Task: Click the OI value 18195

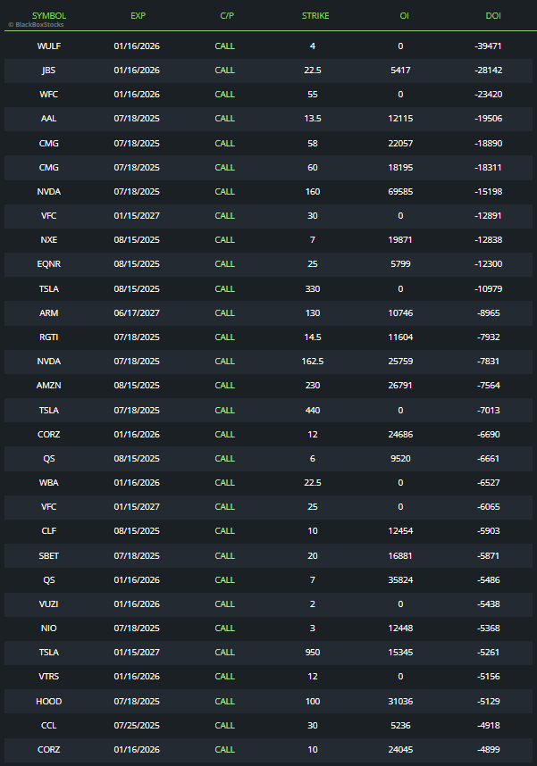Action: point(400,167)
